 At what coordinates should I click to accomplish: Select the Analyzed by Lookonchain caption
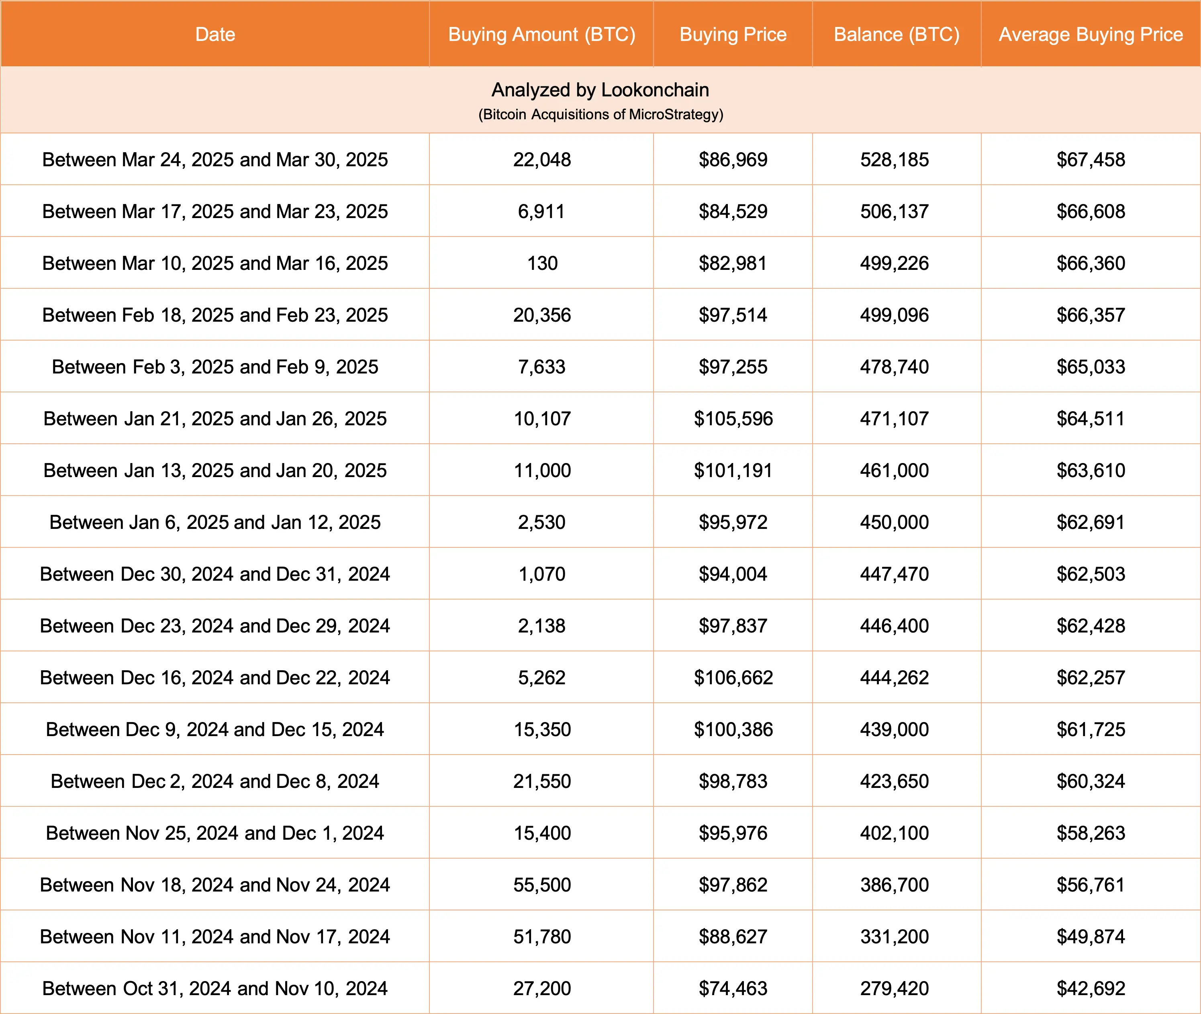tap(600, 89)
